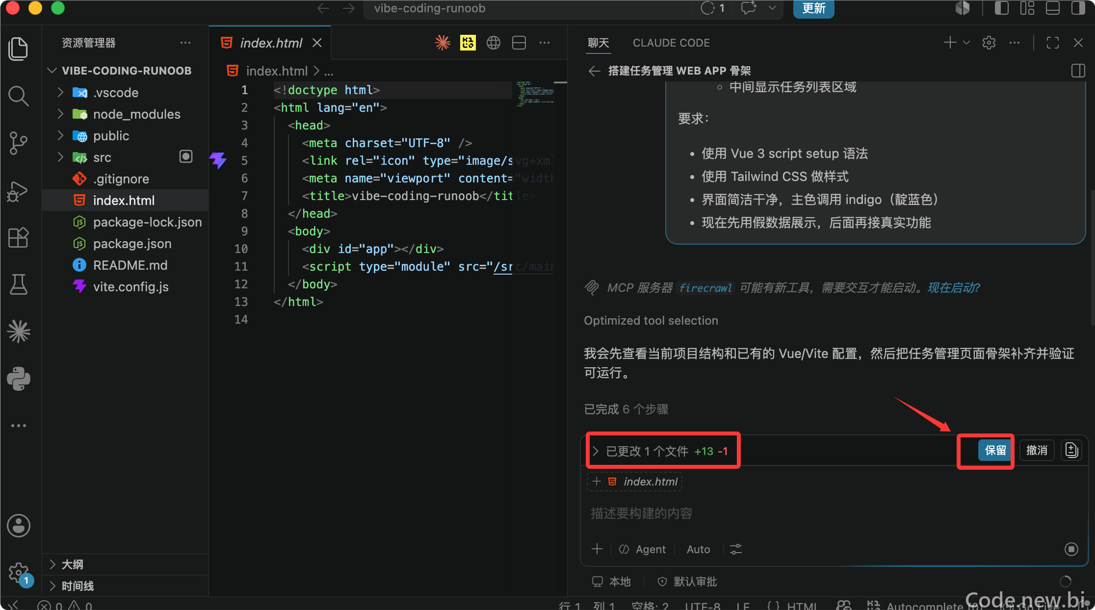Open new chat dropdown arrow

pyautogui.click(x=966, y=43)
